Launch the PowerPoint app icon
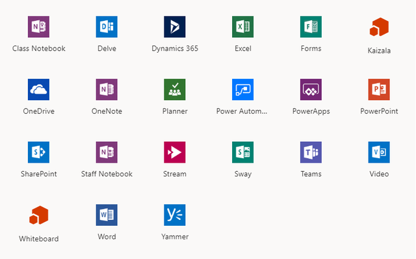The height and width of the screenshot is (259, 416). tap(379, 89)
